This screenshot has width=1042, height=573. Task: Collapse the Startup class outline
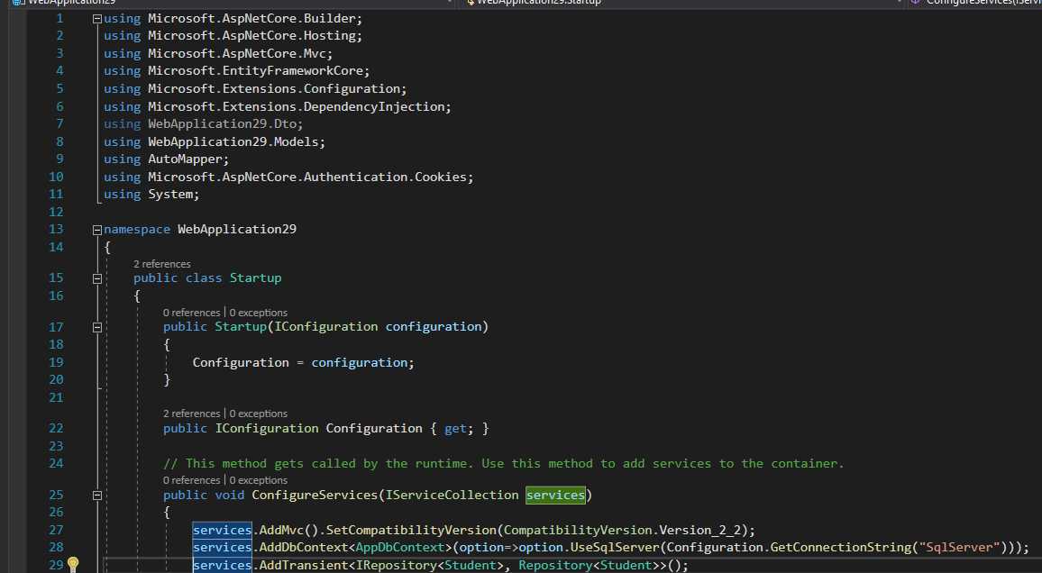pyautogui.click(x=97, y=279)
